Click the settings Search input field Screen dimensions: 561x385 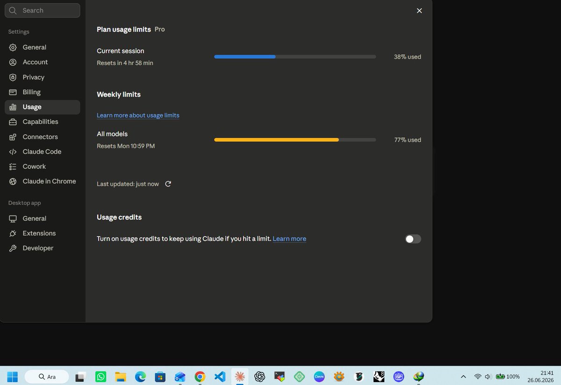tap(43, 10)
